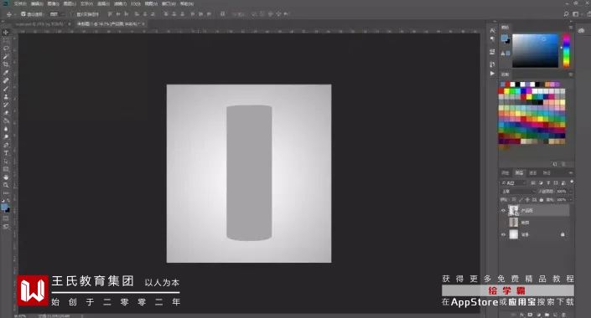The image size is (591, 318).
Task: Select the Blur tool
Action: 6,129
